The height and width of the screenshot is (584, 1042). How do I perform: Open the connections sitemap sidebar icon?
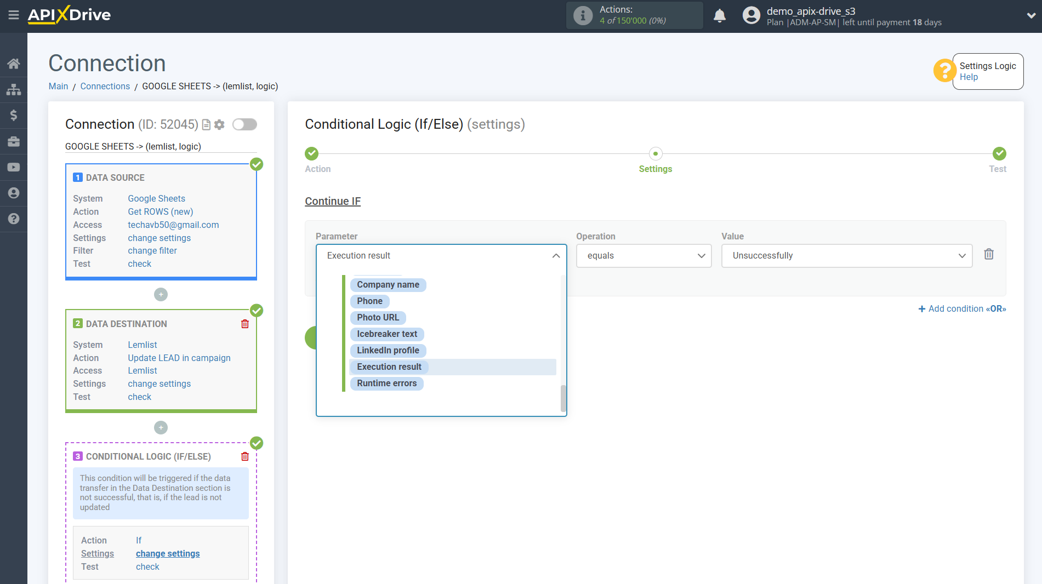point(14,89)
